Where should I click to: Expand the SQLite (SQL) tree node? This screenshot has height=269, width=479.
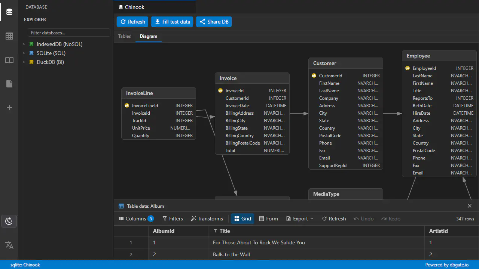click(24, 53)
